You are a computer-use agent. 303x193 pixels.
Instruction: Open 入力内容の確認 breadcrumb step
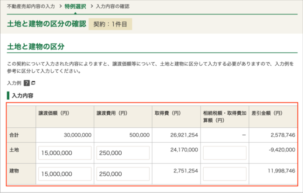(x=113, y=7)
